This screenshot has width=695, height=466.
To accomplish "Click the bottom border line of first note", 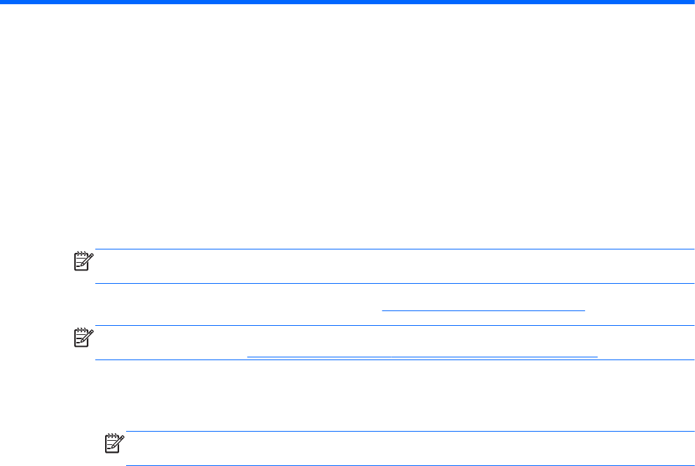I will tap(392, 283).
